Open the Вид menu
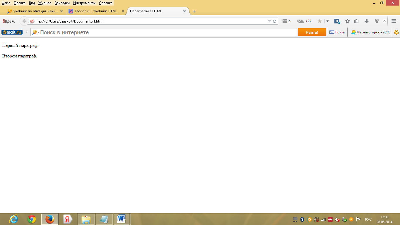The image size is (400, 225). point(32,3)
